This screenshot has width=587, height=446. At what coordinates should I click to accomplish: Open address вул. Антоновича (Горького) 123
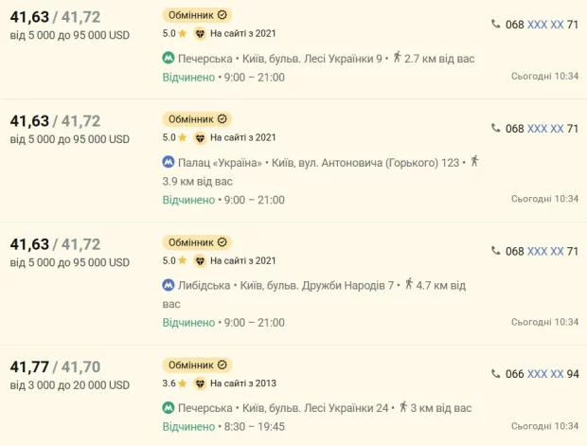point(365,163)
